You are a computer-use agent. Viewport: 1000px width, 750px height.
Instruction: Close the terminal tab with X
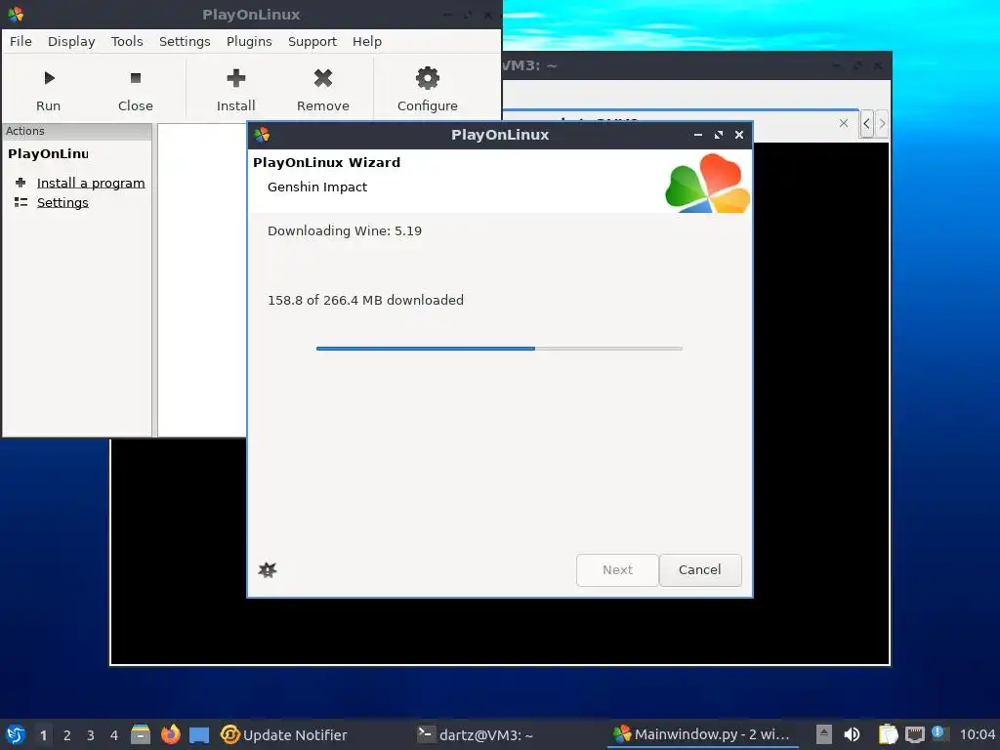843,123
